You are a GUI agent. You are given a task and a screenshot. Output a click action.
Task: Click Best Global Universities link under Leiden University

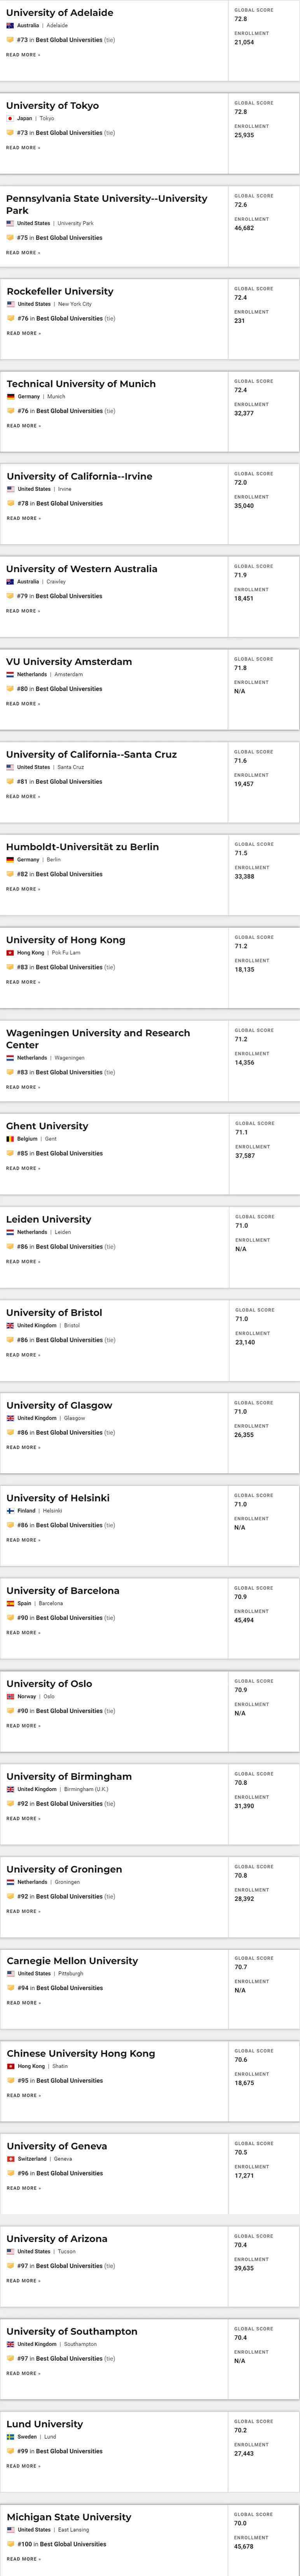69,1246
